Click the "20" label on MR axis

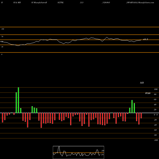(x=155, y=110)
